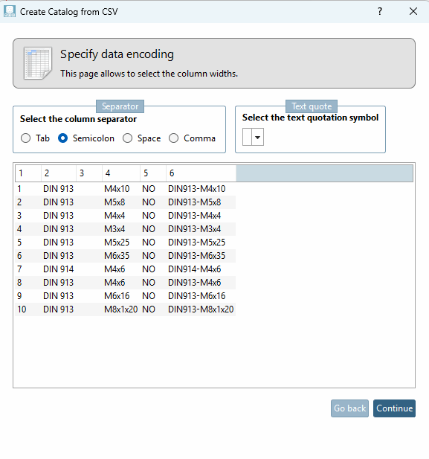Click the M6x35 cell in column 4
This screenshot has height=459, width=429.
pyautogui.click(x=121, y=256)
